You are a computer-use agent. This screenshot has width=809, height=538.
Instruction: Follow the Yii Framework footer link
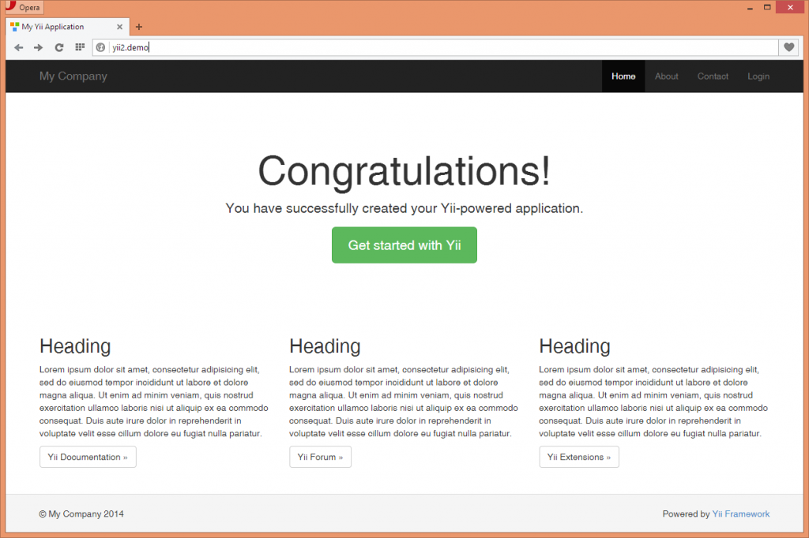pyautogui.click(x=741, y=514)
